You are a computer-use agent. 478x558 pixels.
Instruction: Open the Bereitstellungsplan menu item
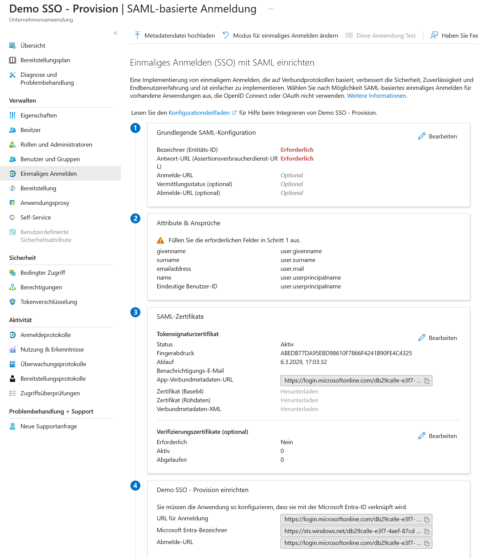tap(60, 60)
